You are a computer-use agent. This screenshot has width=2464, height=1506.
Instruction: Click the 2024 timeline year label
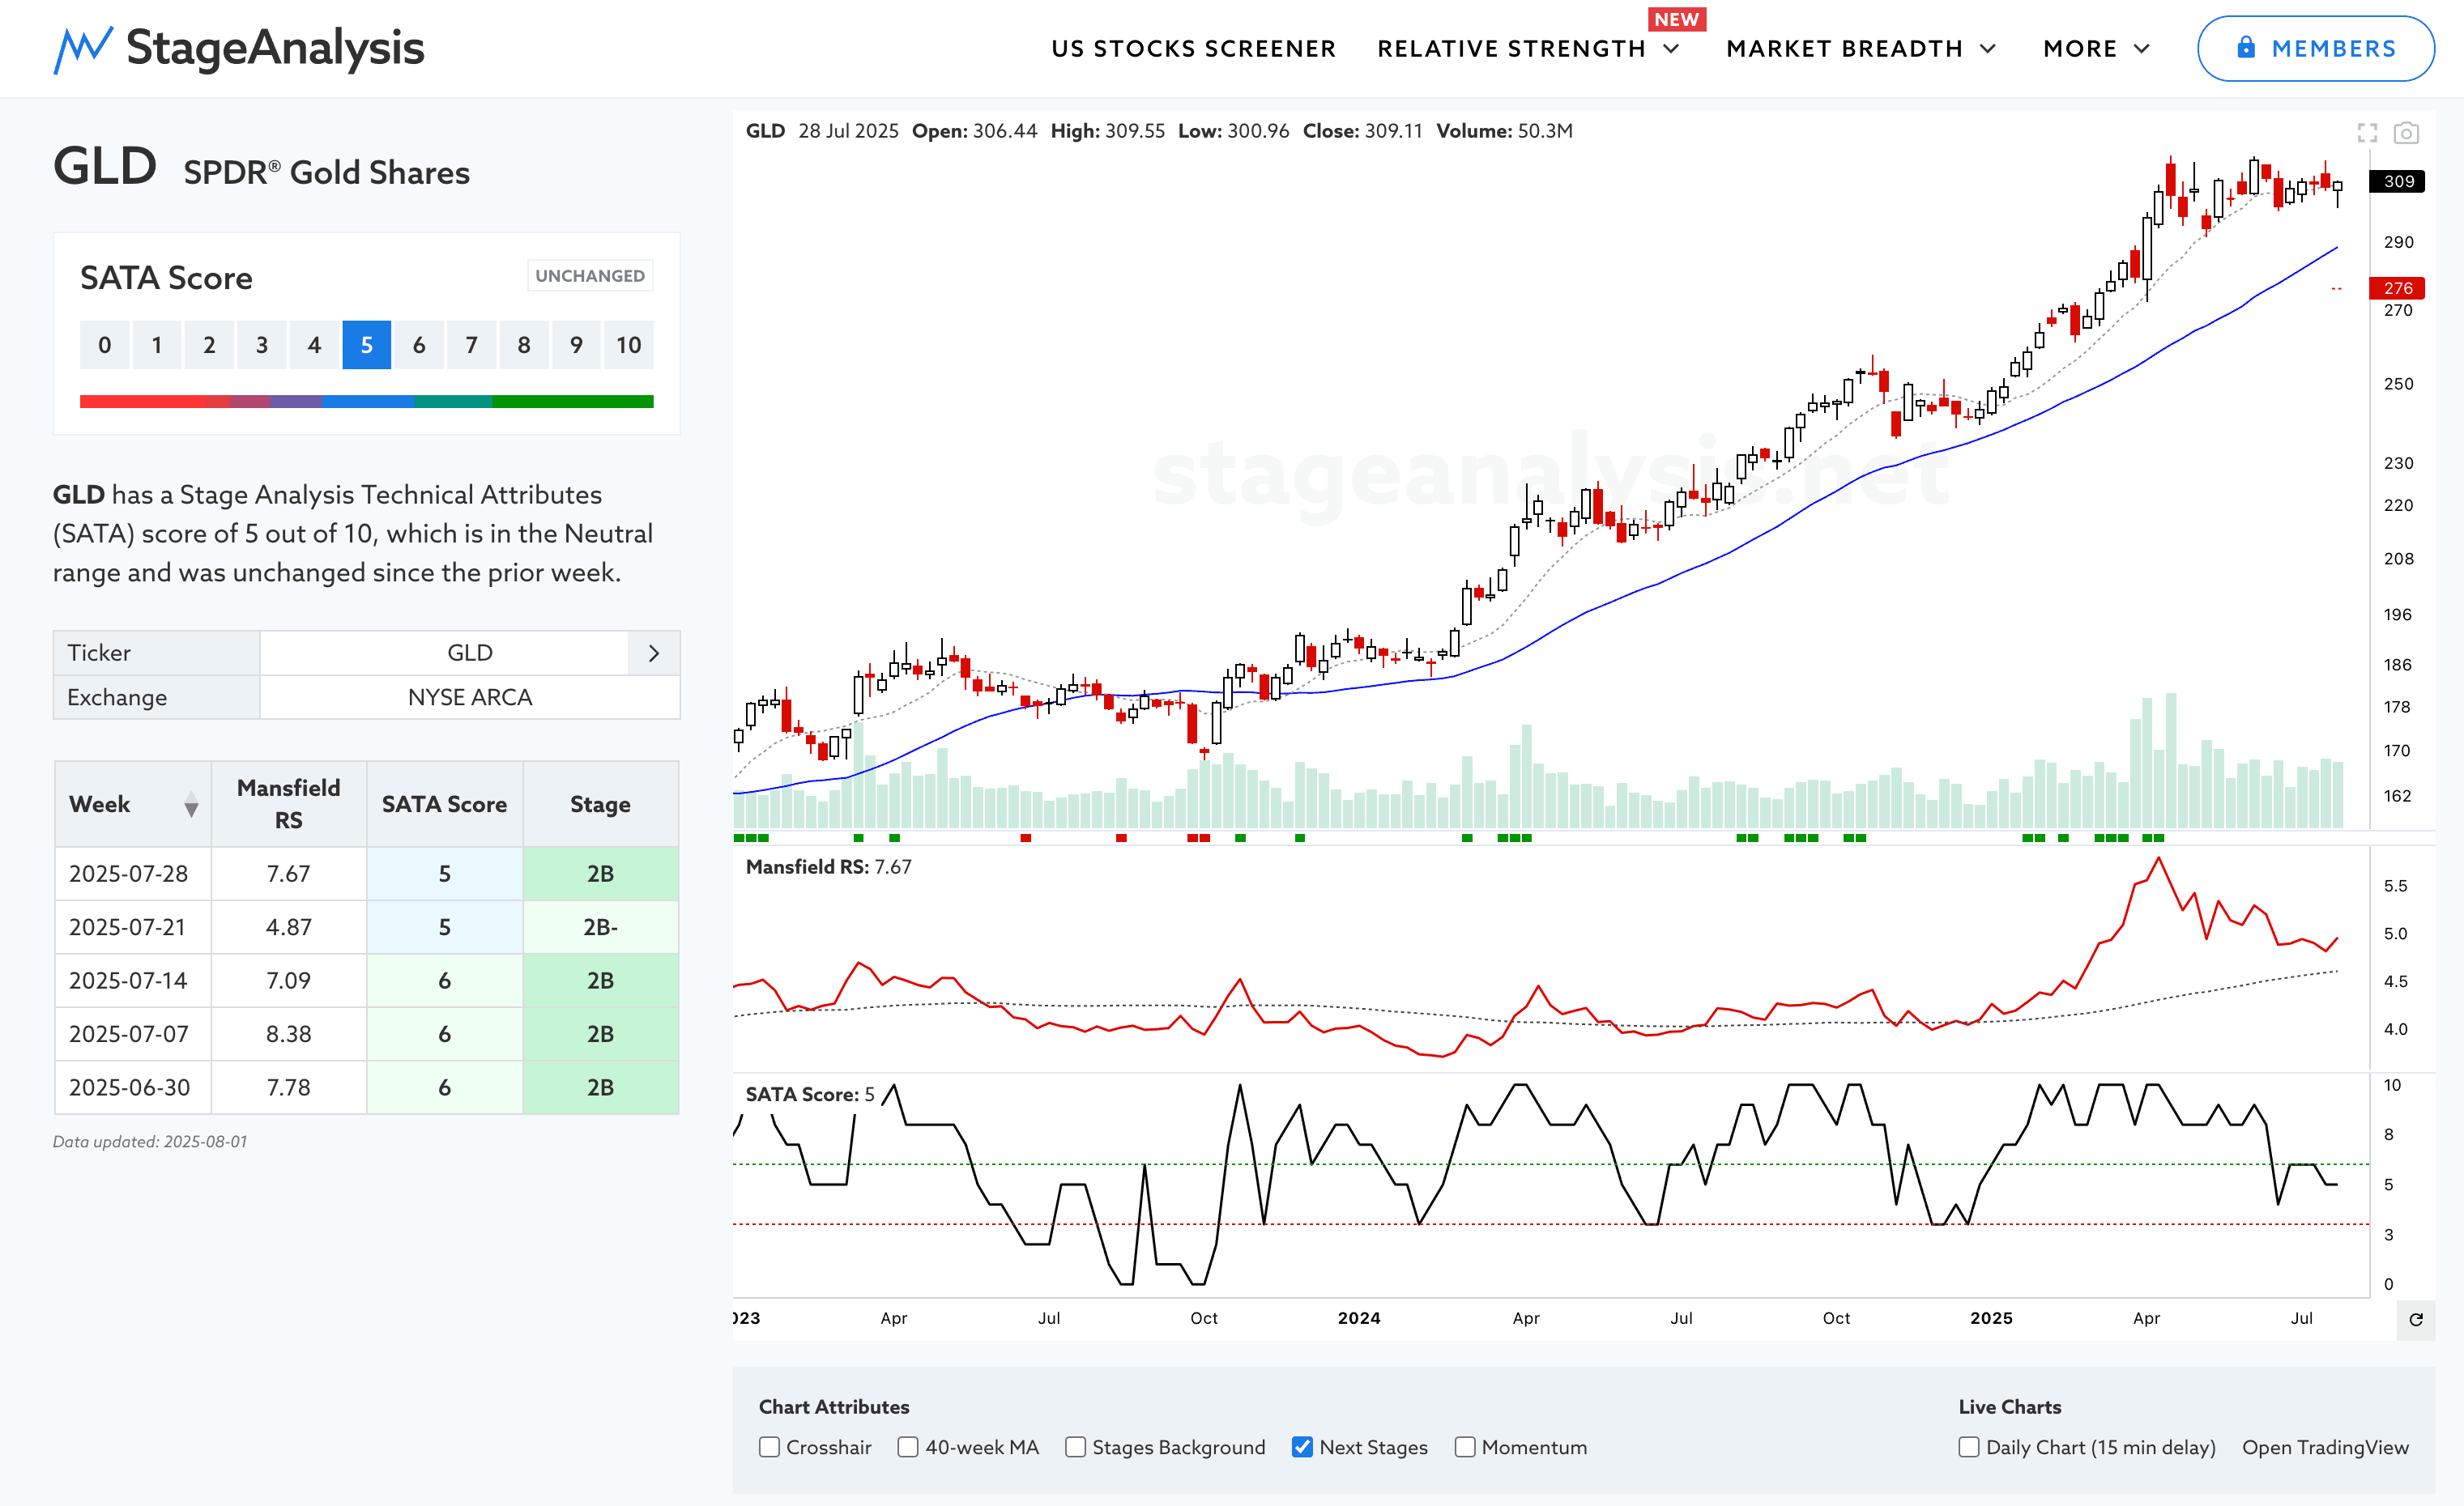1359,1318
